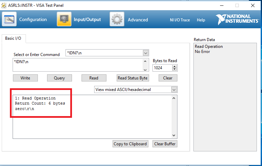The image size is (262, 166).
Task: Open the View mixed ASCII/hexadecimal dropdown
Action: click(174, 90)
